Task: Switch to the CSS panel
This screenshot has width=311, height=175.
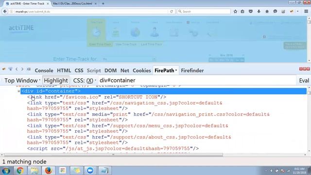Action: [x=79, y=70]
